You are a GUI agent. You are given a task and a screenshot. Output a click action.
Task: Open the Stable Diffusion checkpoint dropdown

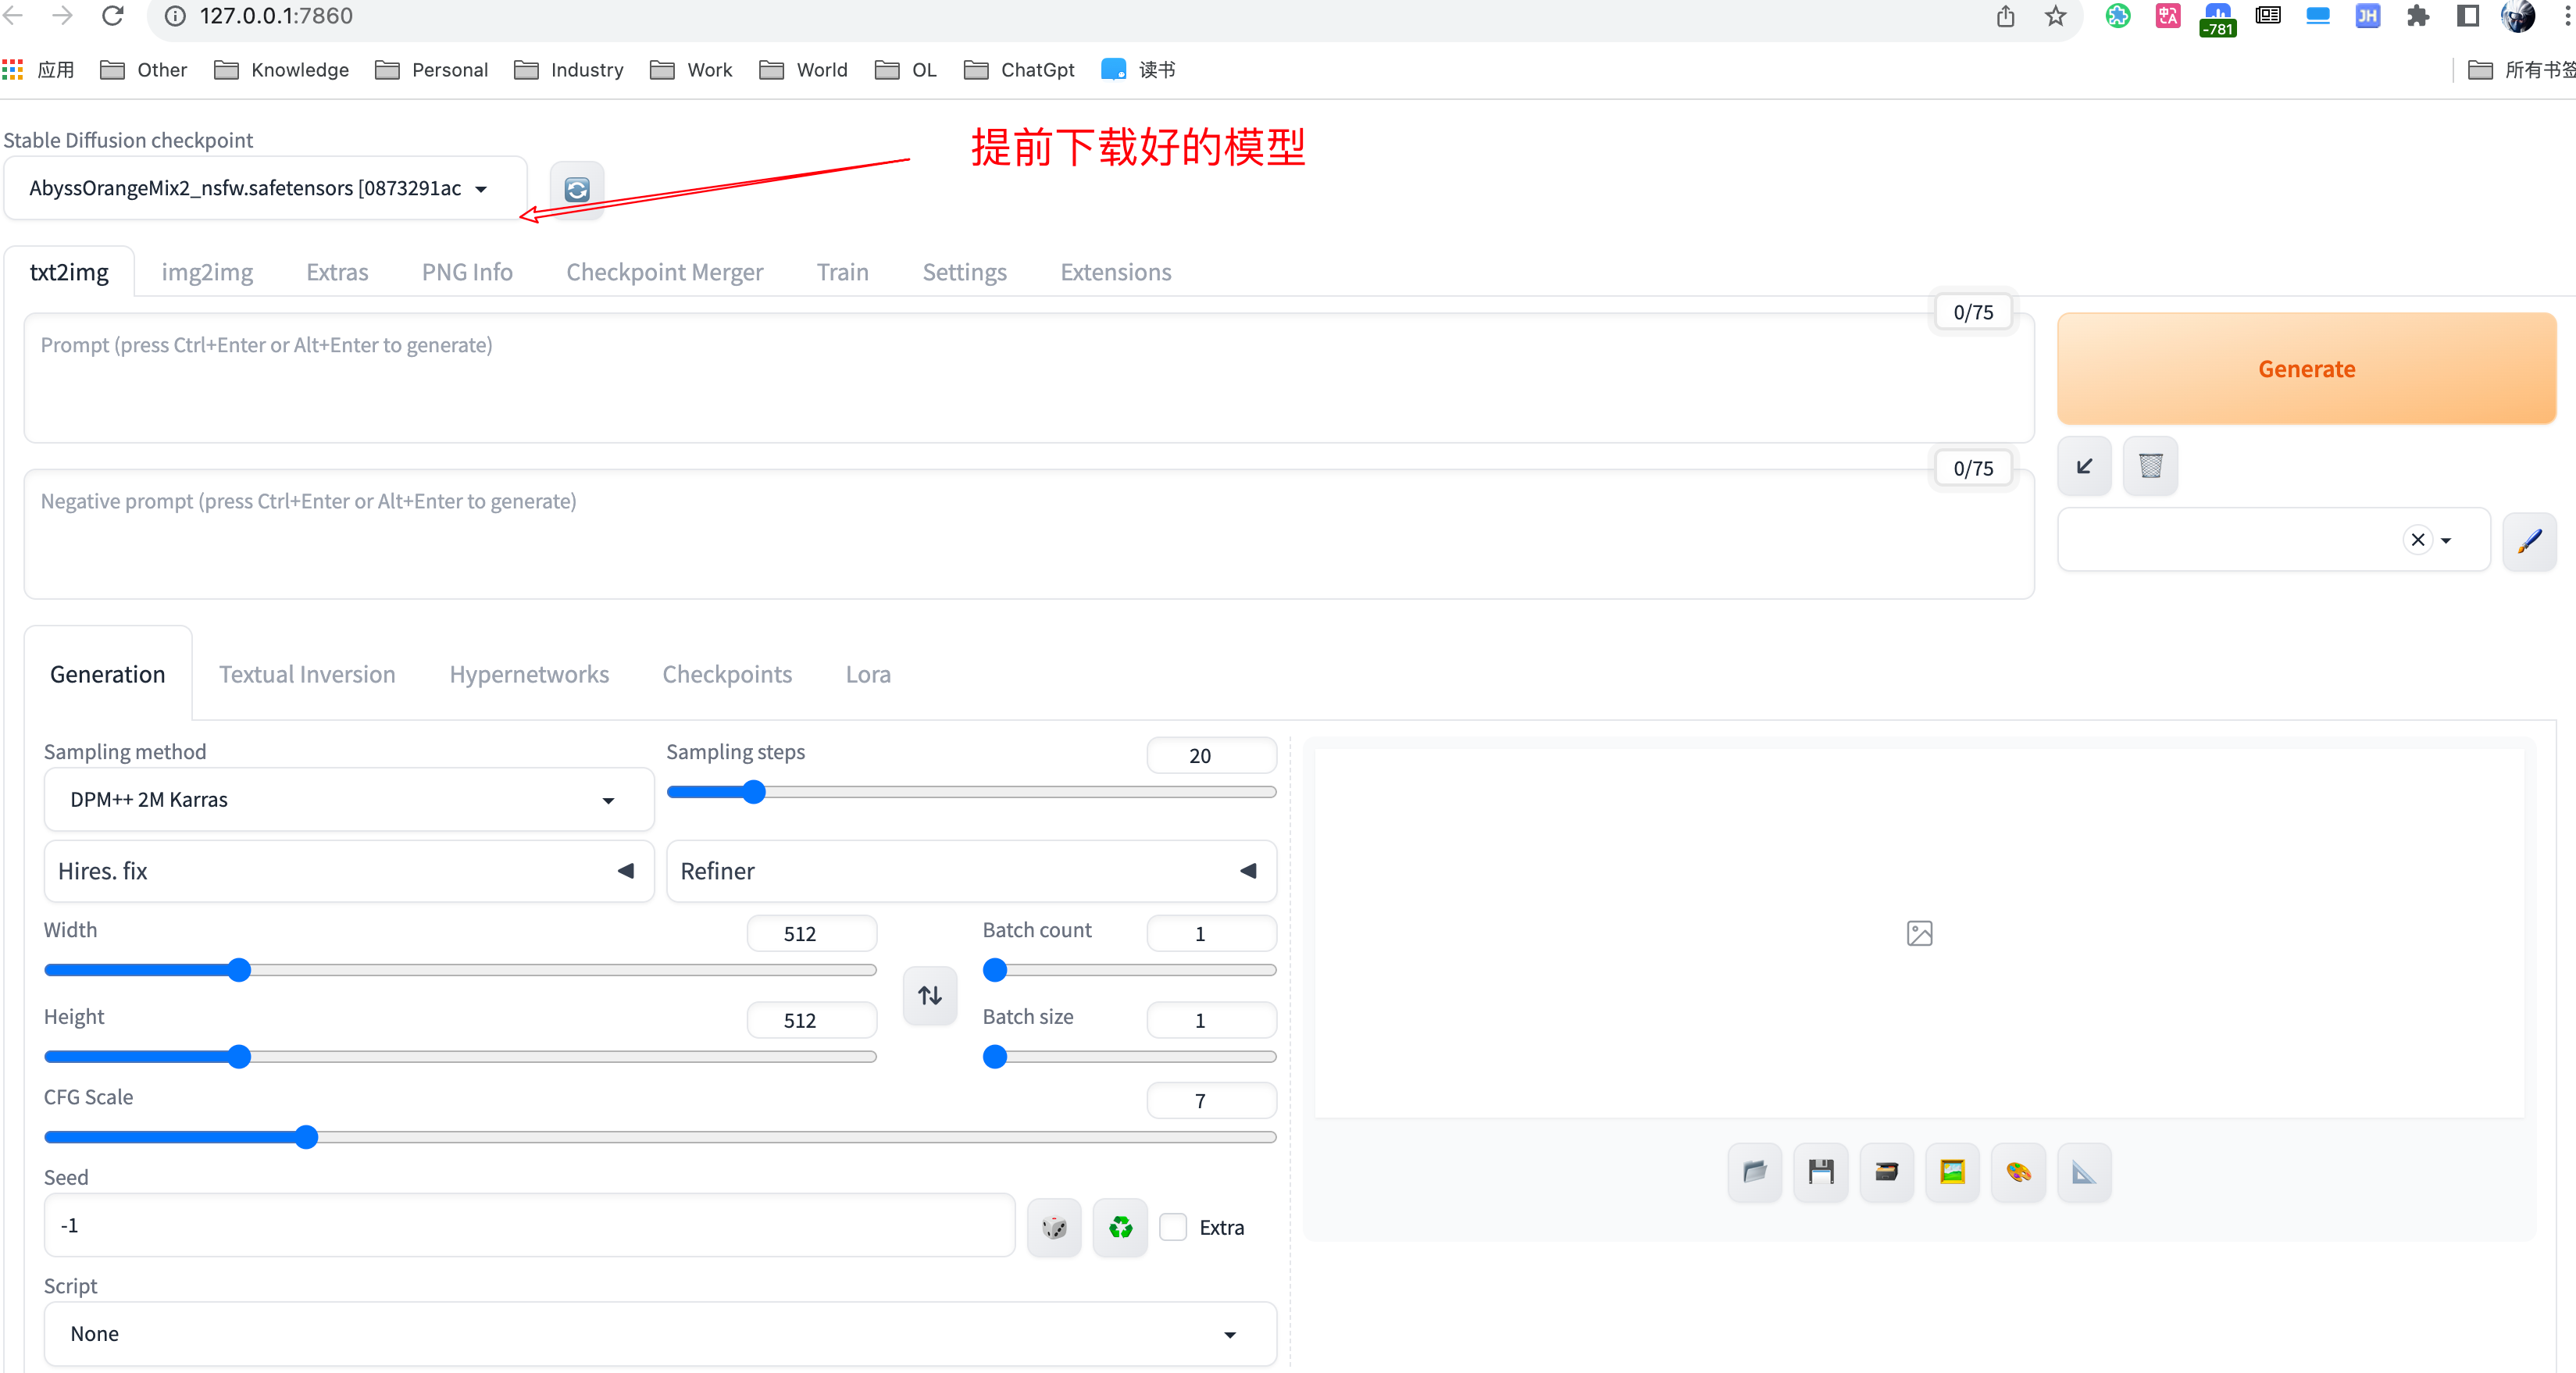click(263, 188)
